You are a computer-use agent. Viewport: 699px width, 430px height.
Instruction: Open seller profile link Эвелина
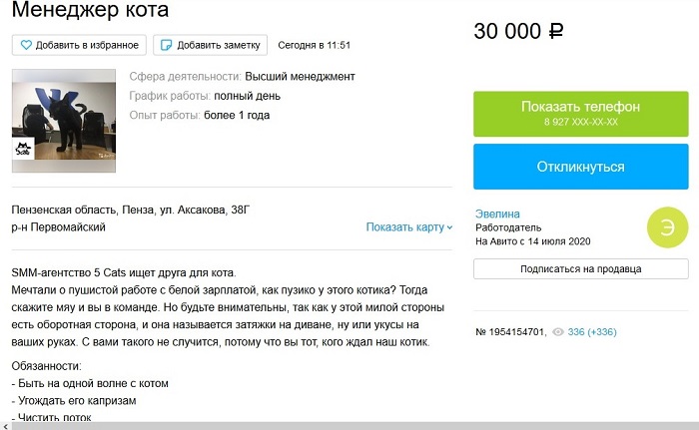[497, 214]
